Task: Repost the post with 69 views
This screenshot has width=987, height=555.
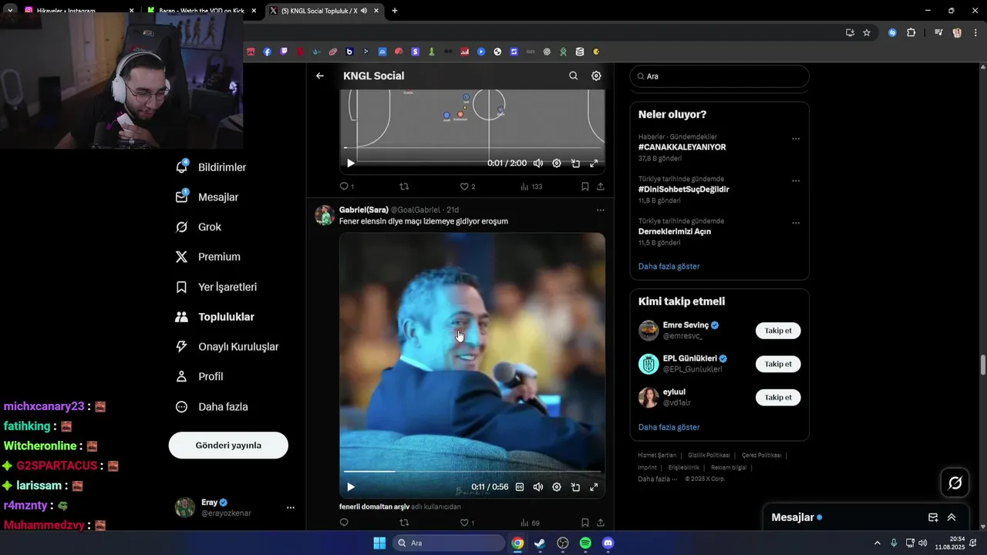Action: point(404,523)
